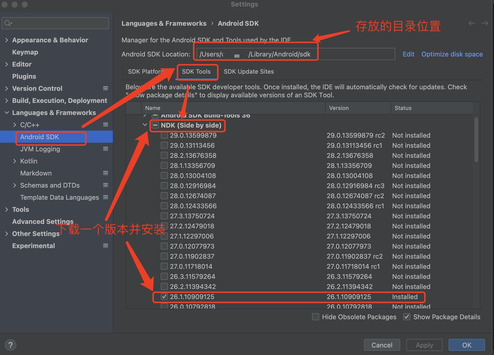This screenshot has height=355, width=494.
Task: Click Languages & Frameworks breadcrumb
Action: [x=164, y=23]
